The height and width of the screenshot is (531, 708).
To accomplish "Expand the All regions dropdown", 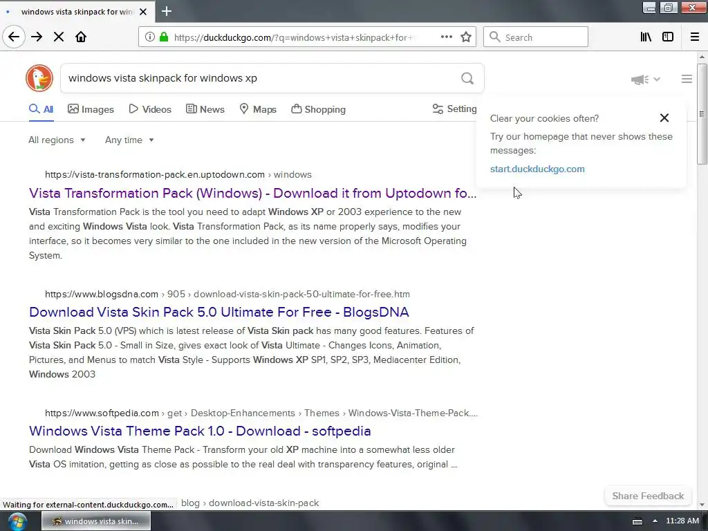I will (57, 140).
